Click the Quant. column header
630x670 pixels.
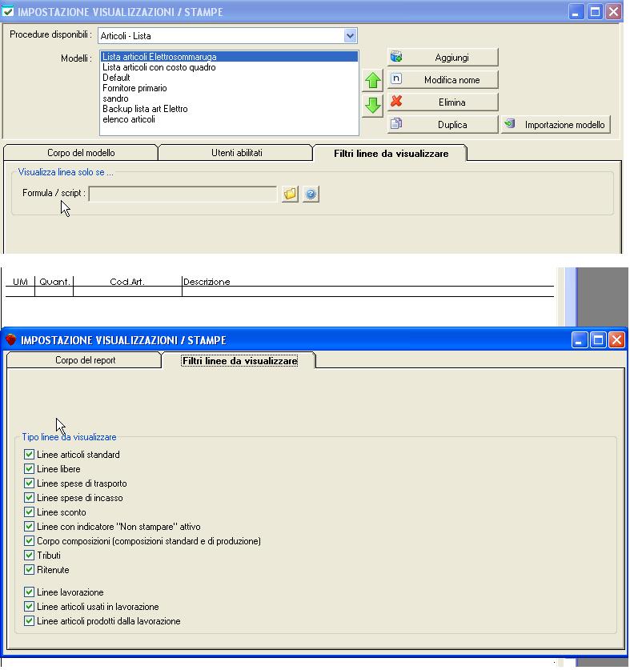(x=54, y=282)
